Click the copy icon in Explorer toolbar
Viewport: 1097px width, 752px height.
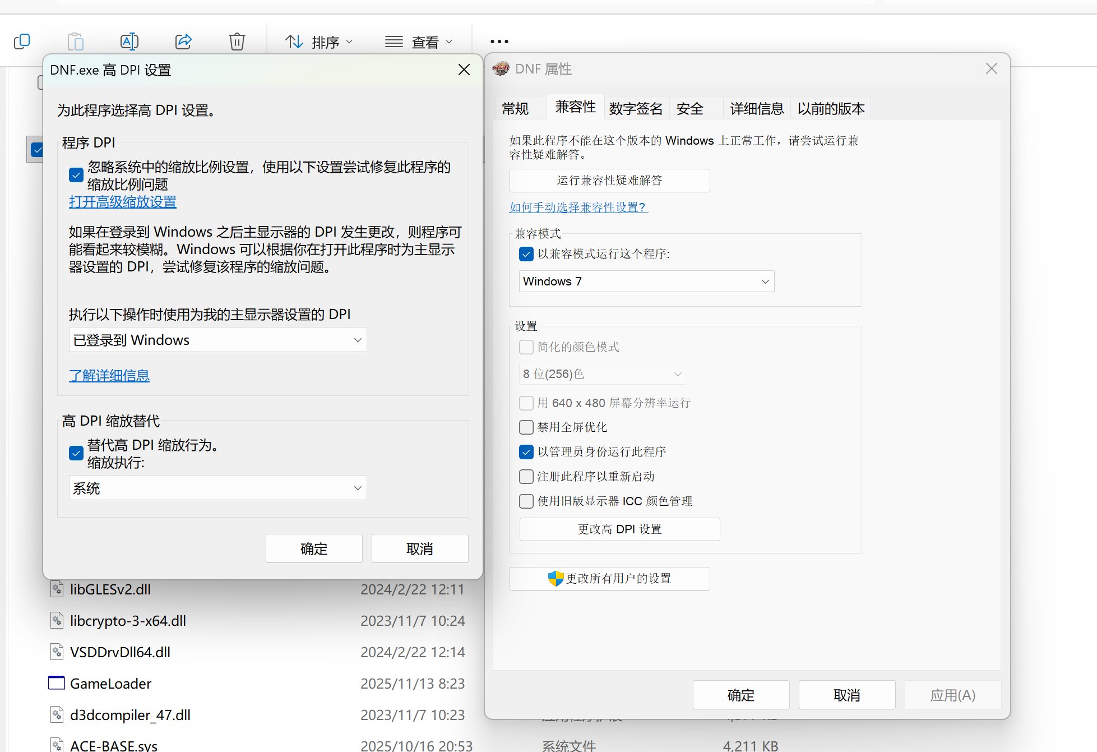[x=22, y=41]
